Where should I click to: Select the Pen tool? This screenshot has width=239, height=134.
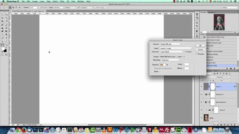[3, 38]
